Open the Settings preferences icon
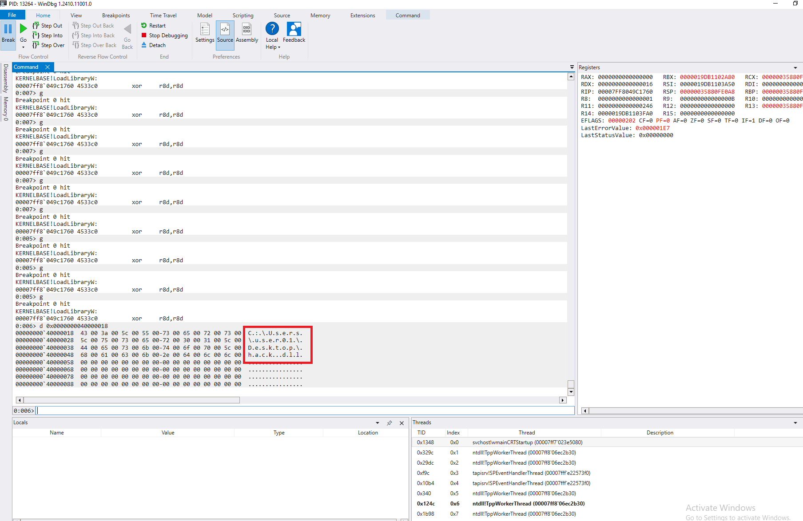The image size is (803, 521). (205, 30)
